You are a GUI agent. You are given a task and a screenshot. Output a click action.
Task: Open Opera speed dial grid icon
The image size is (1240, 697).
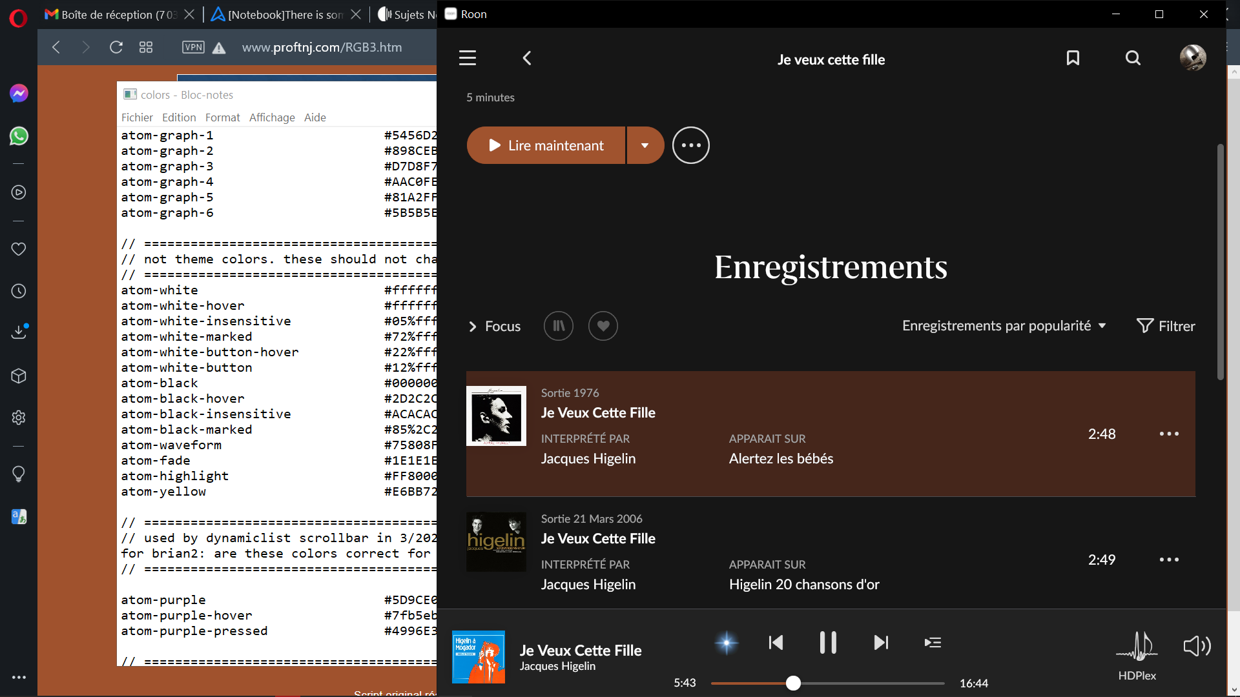pos(146,47)
